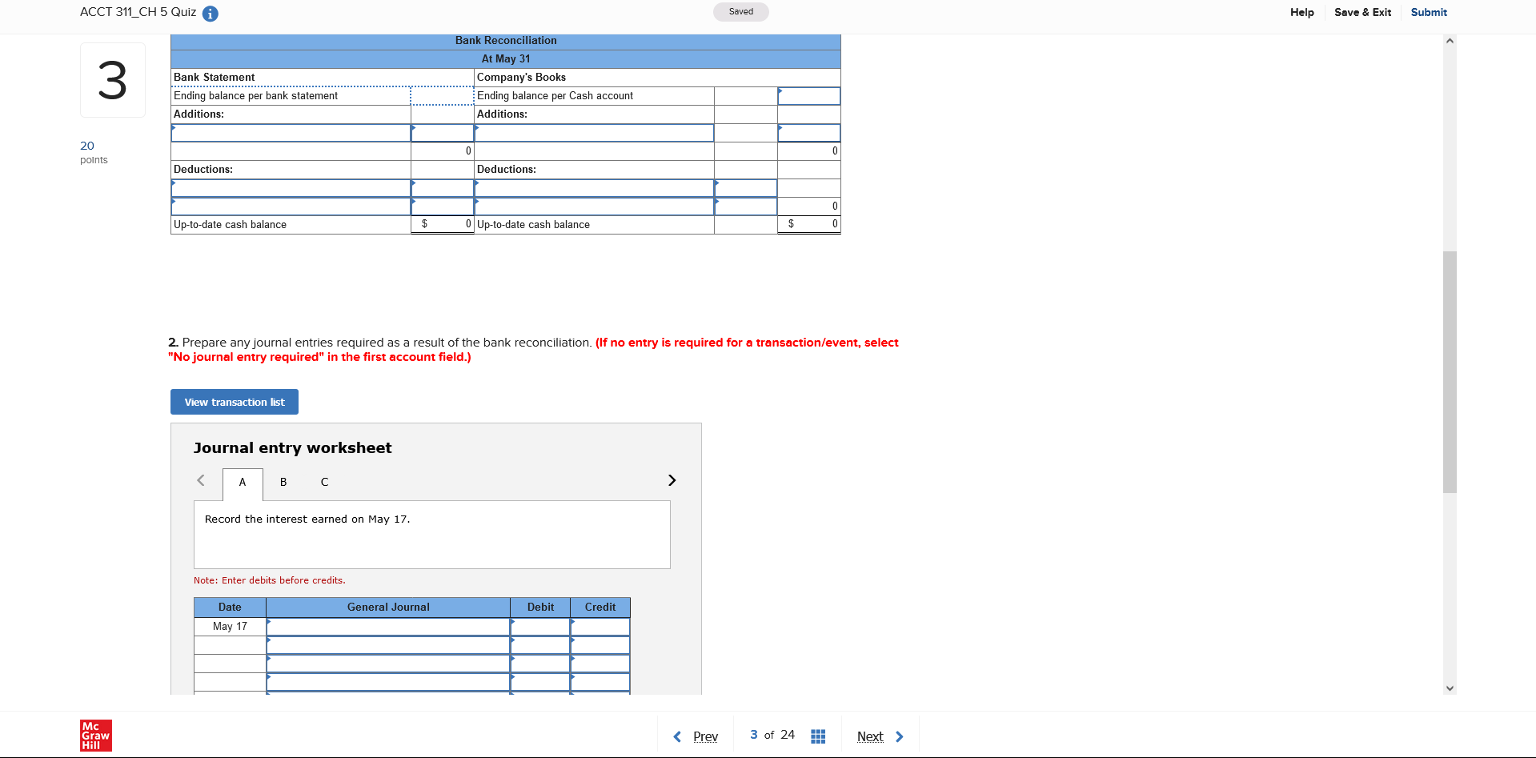Select the Next chevron arrow at the bottom

tap(900, 736)
